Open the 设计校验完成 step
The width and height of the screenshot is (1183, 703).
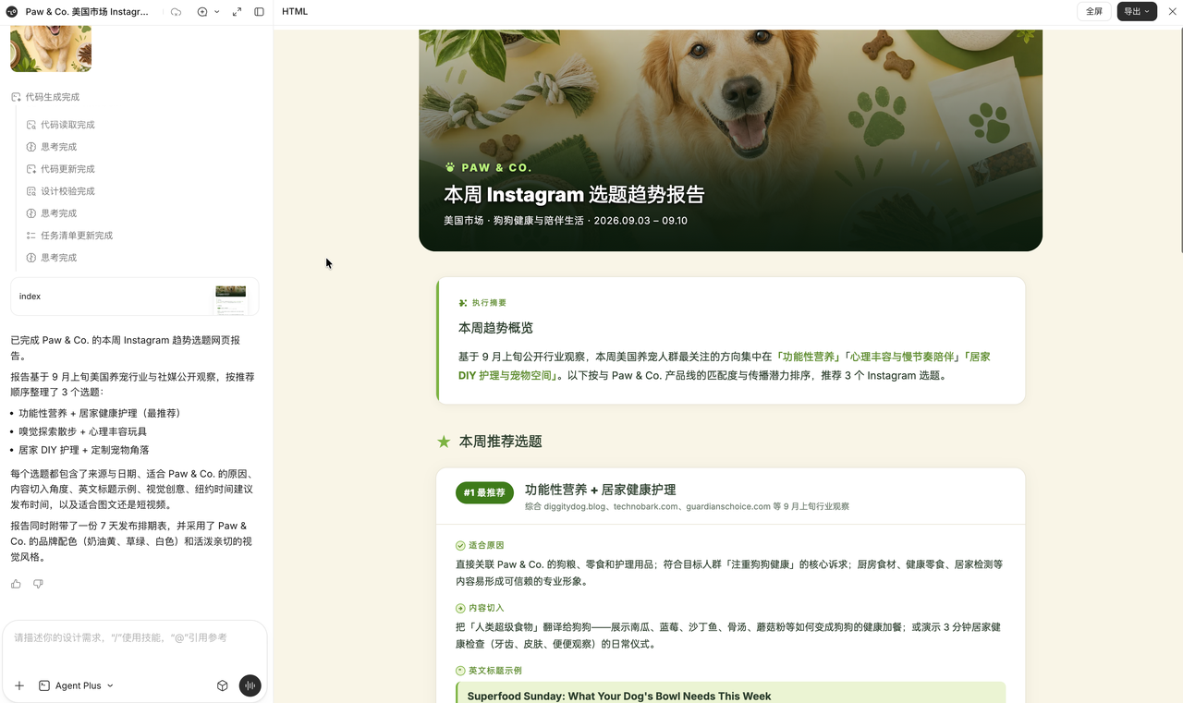click(x=61, y=191)
